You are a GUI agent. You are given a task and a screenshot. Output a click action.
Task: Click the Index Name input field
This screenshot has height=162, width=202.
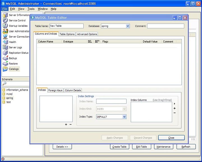111,101
